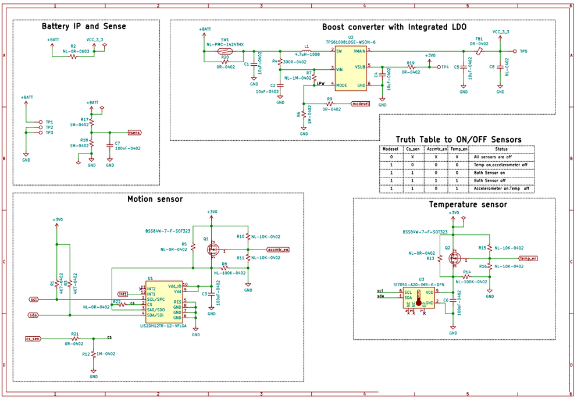Click the modesel global label
Image resolution: width=581 pixels, height=402 pixels.
pyautogui.click(x=360, y=104)
